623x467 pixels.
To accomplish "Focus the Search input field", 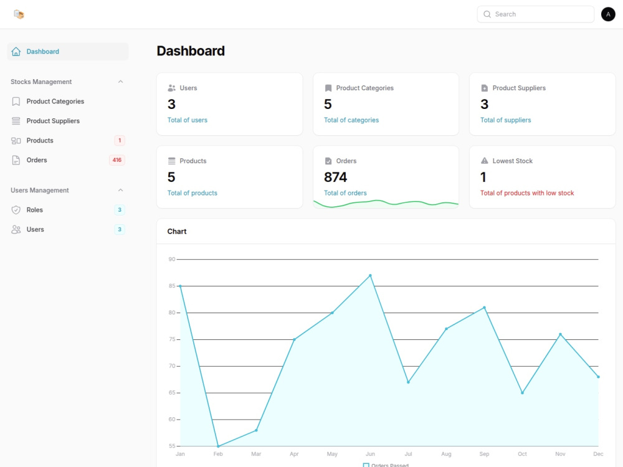I will click(x=536, y=14).
